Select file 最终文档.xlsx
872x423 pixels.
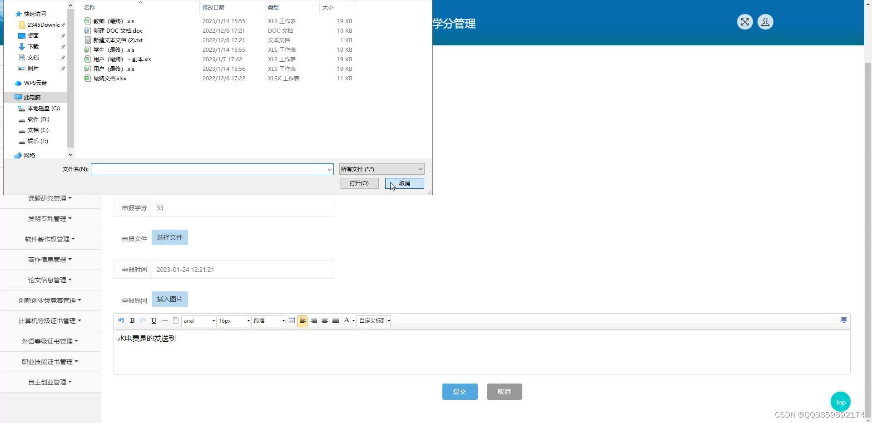pos(109,79)
